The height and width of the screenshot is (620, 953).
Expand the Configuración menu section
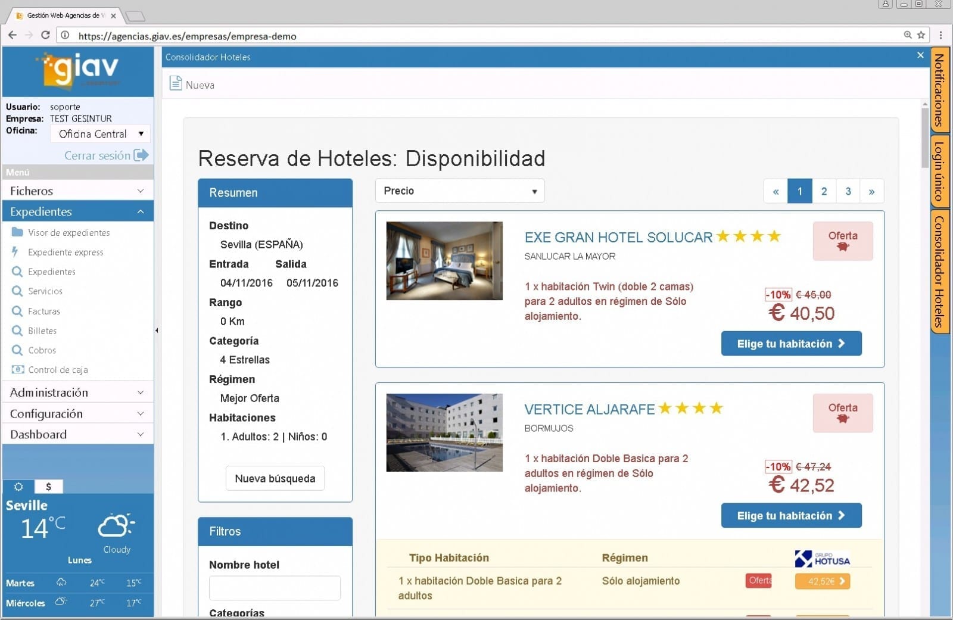[77, 413]
